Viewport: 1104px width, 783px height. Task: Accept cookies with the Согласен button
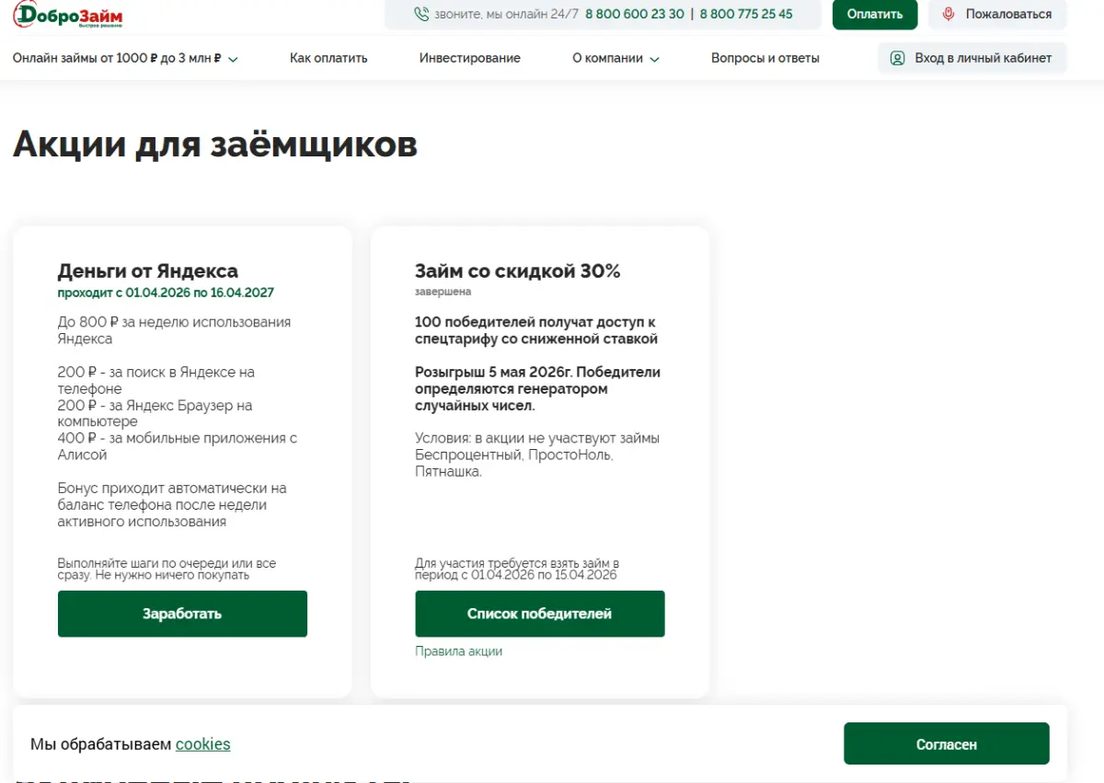click(x=946, y=743)
